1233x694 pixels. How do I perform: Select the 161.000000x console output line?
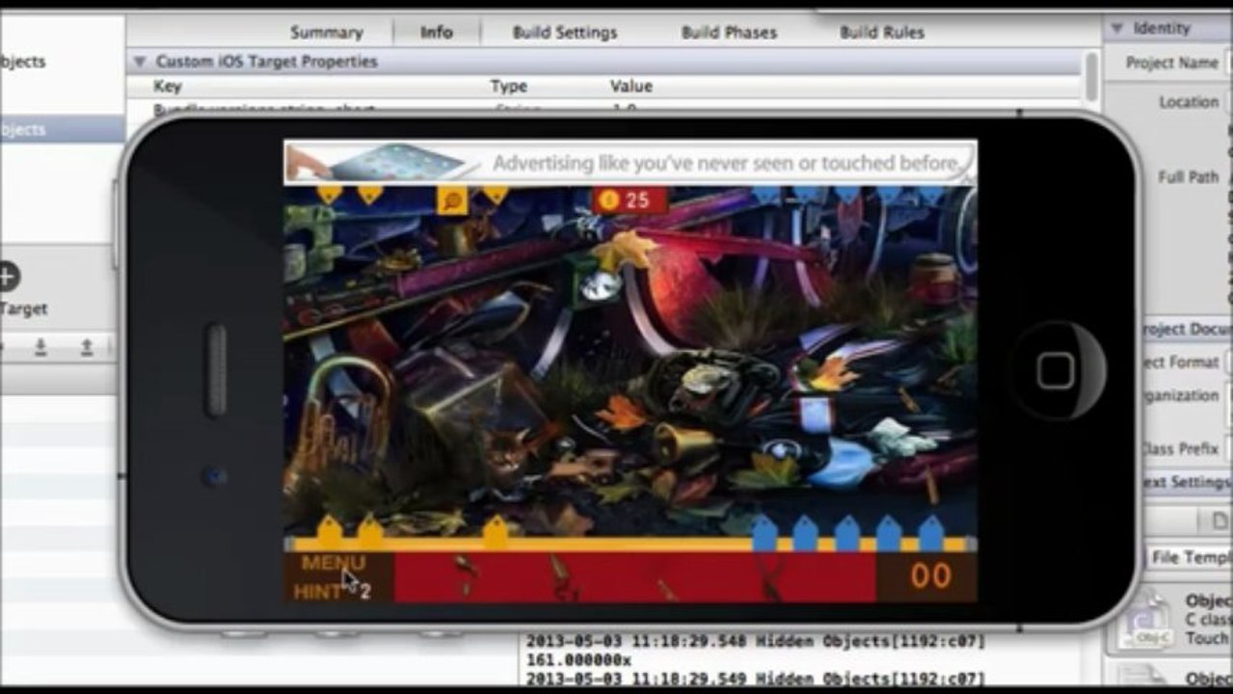[578, 660]
